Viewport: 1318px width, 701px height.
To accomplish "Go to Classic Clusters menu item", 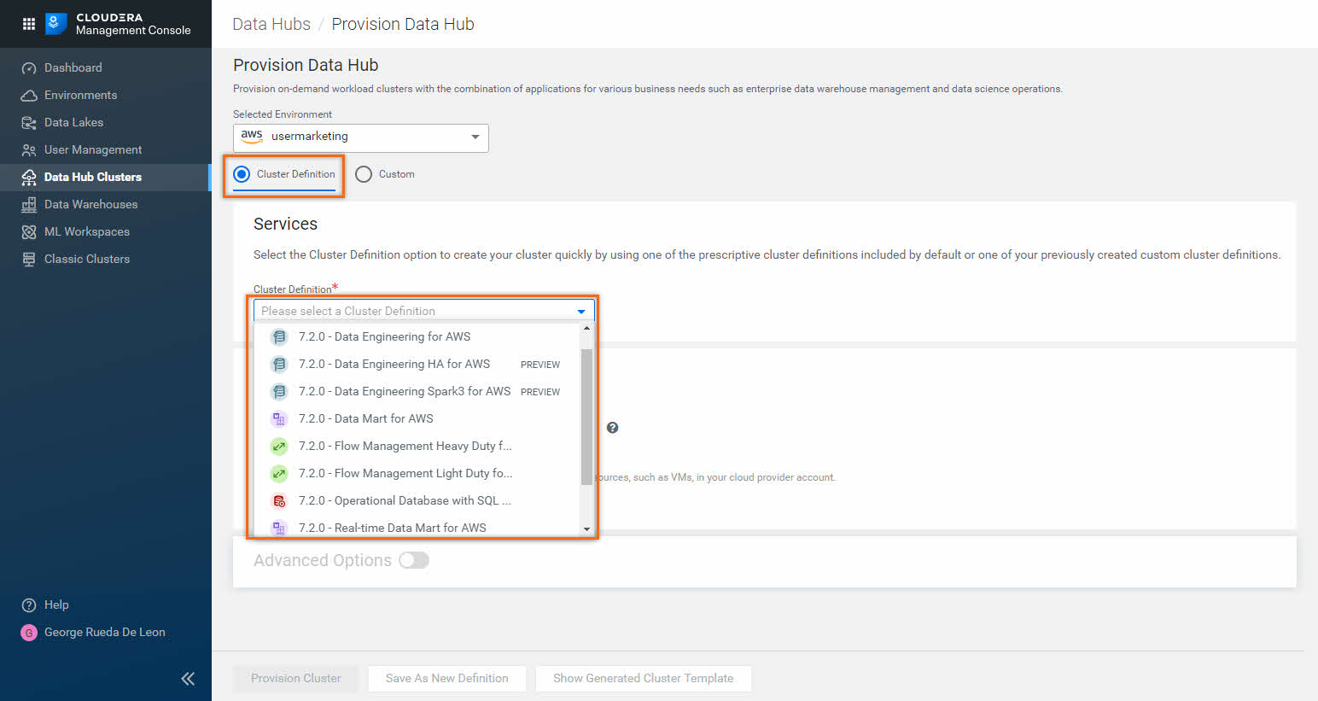I will click(87, 260).
